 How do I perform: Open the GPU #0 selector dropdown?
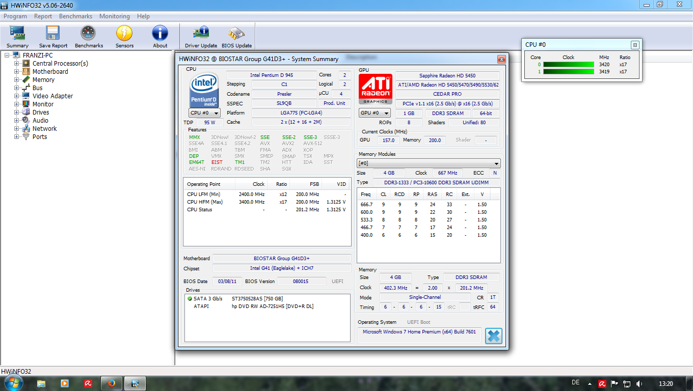375,113
